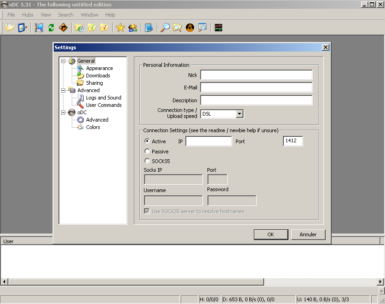The height and width of the screenshot is (304, 385).
Task: Select the SOCKS5 radio button
Action: (147, 161)
